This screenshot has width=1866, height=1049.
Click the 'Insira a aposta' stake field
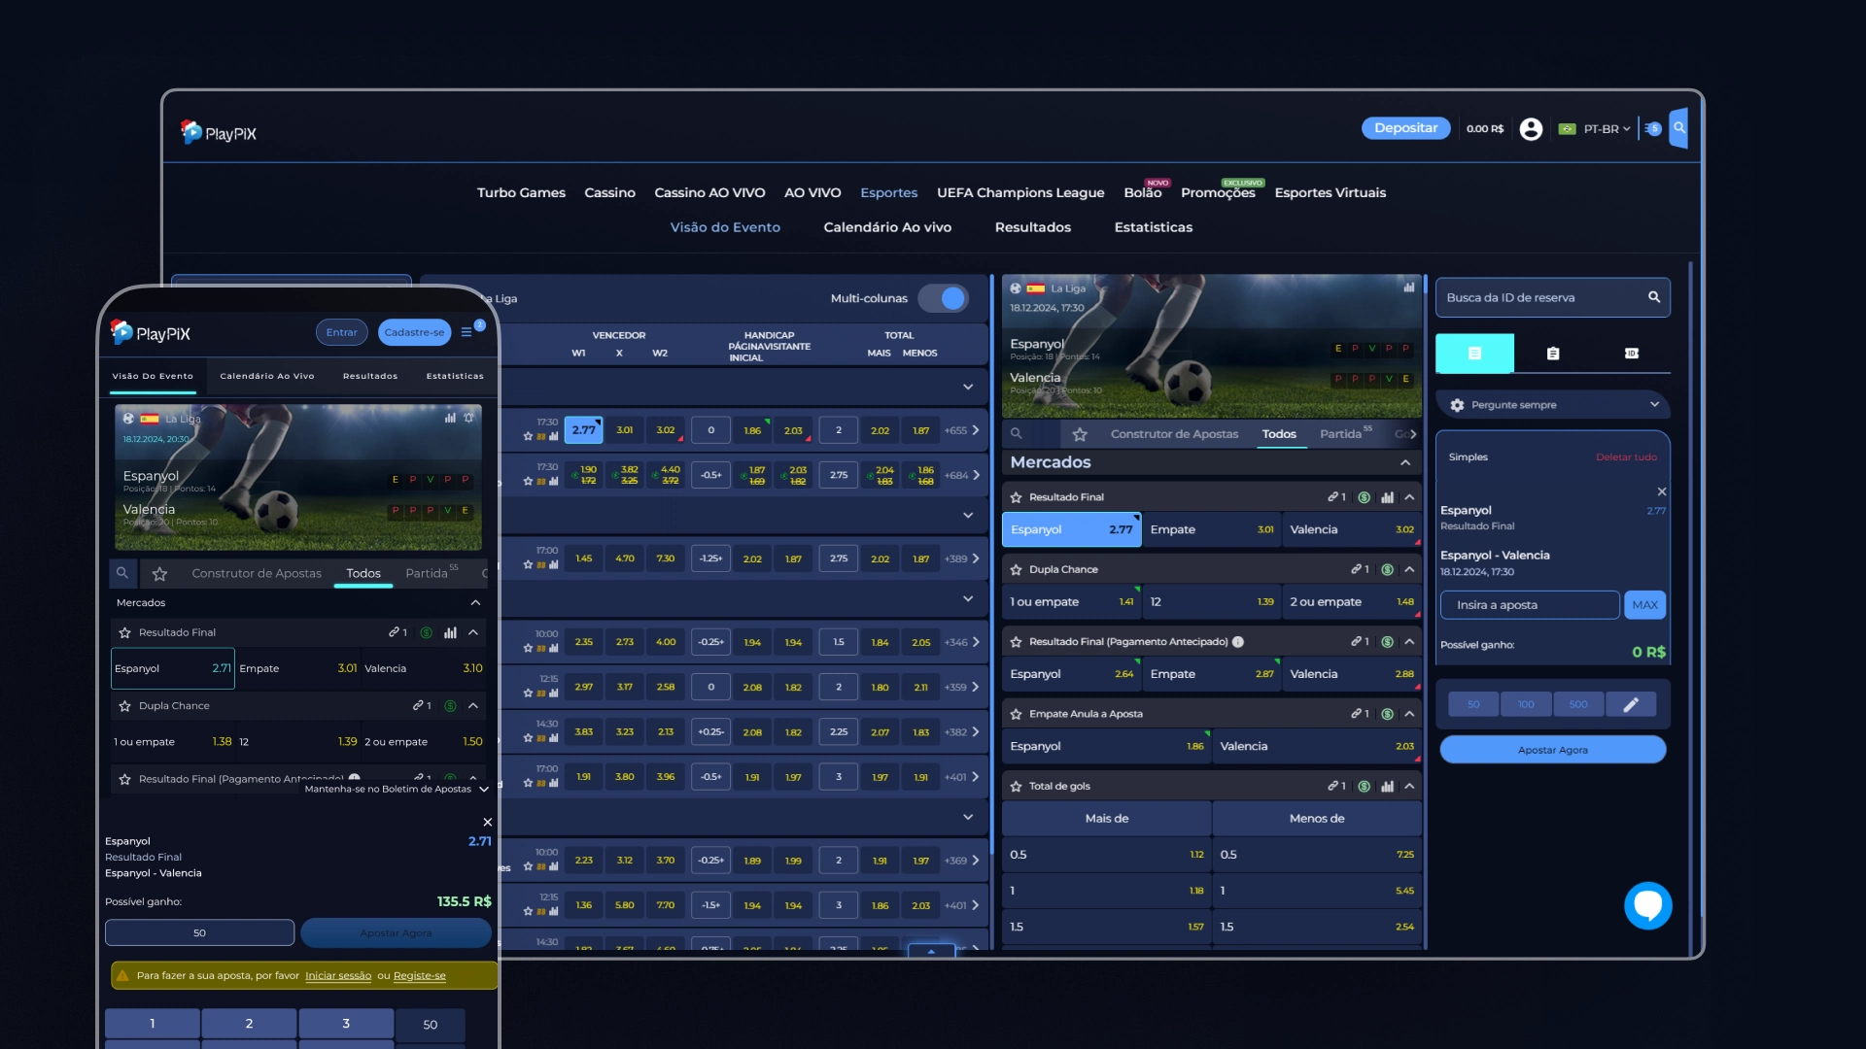1530,605
